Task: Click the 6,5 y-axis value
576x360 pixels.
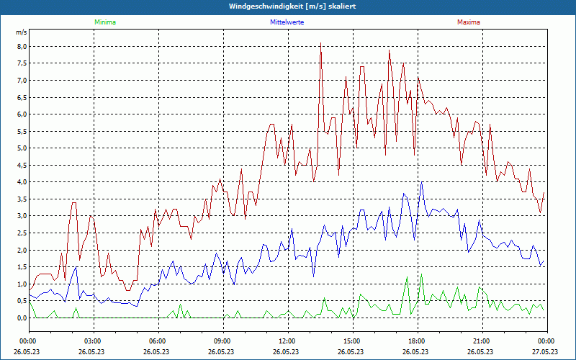Action: click(x=22, y=97)
